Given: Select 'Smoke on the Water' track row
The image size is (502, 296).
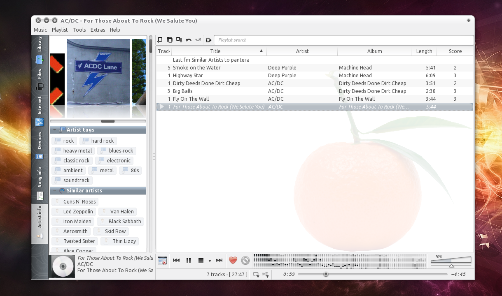Looking at the screenshot, I should pyautogui.click(x=315, y=68).
